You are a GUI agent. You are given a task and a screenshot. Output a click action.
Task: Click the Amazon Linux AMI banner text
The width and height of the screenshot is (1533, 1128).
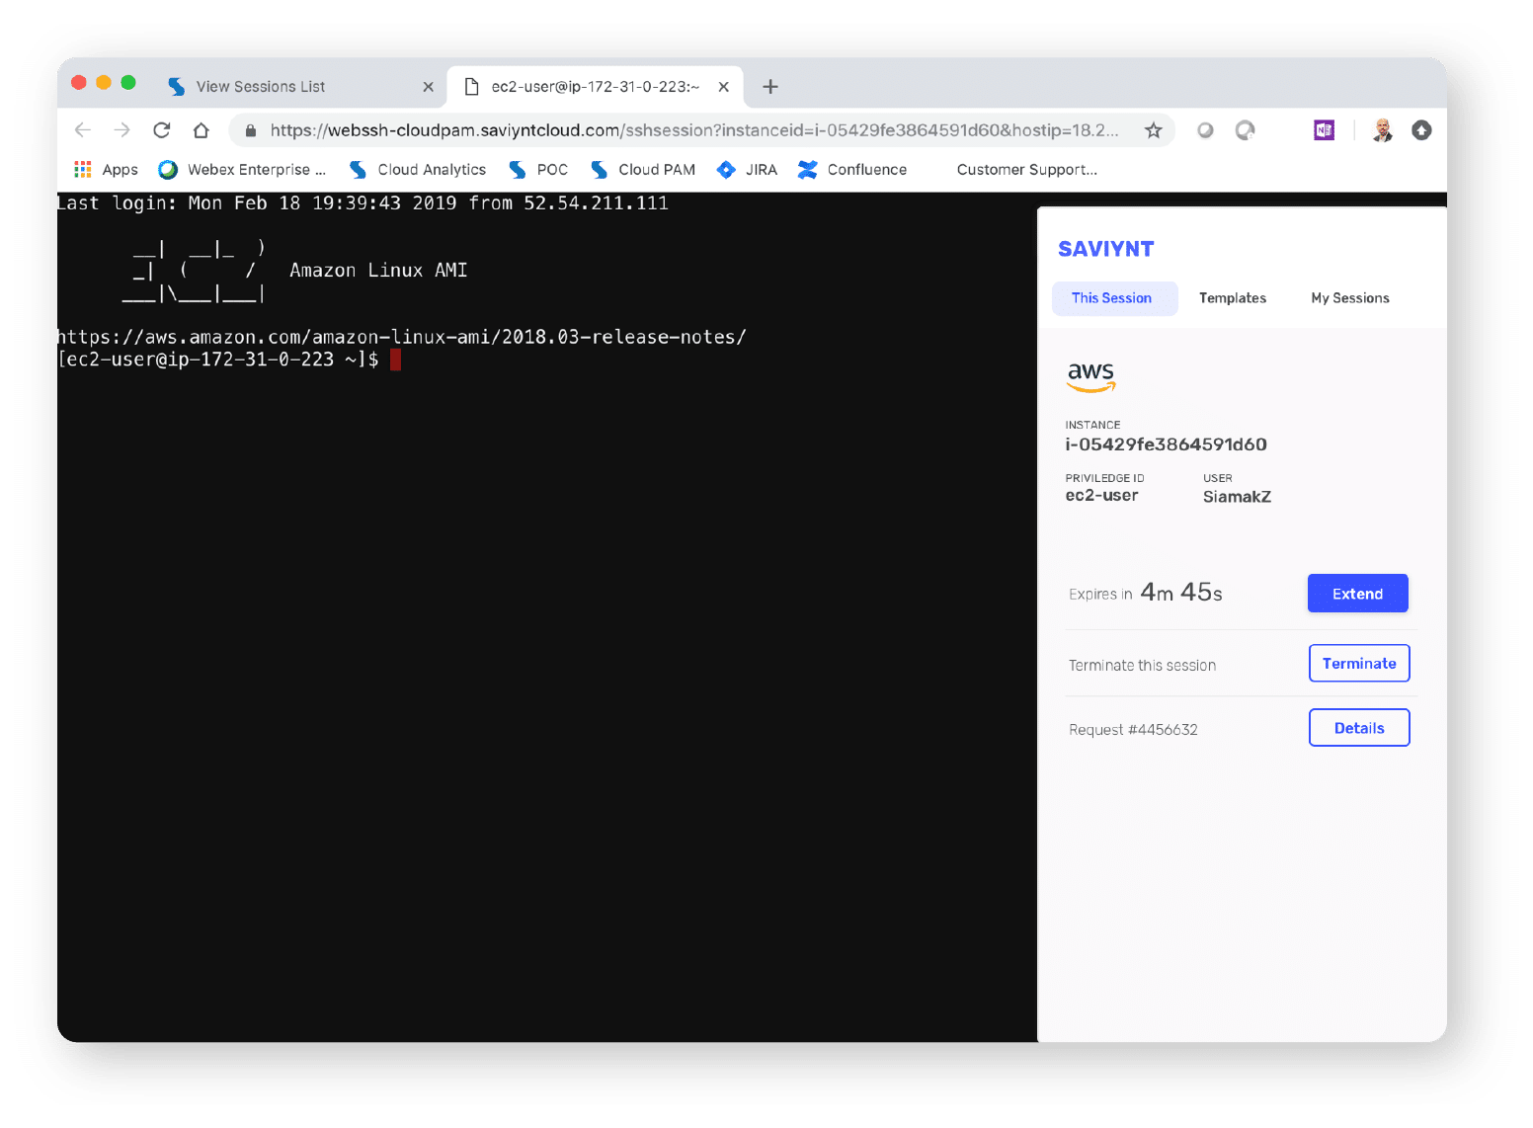coord(378,271)
